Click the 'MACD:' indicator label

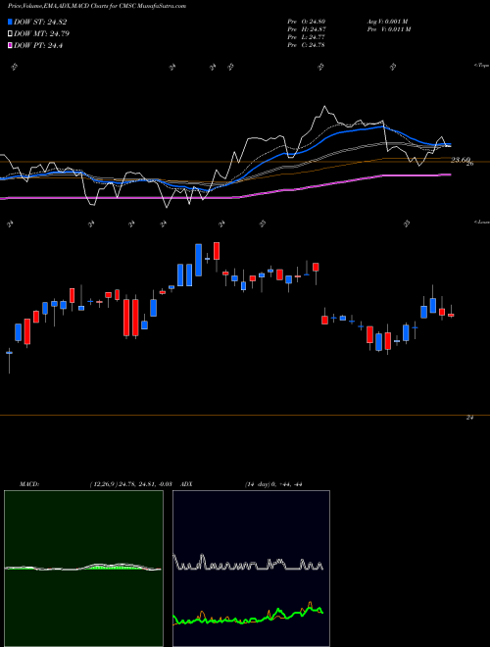29,484
